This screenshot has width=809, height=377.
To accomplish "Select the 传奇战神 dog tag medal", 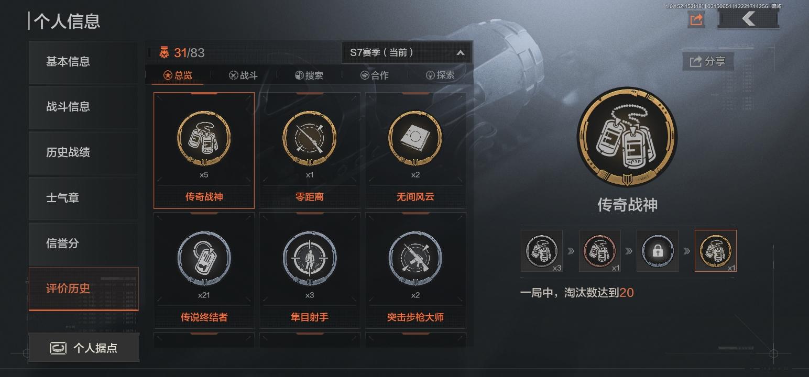I will point(204,151).
